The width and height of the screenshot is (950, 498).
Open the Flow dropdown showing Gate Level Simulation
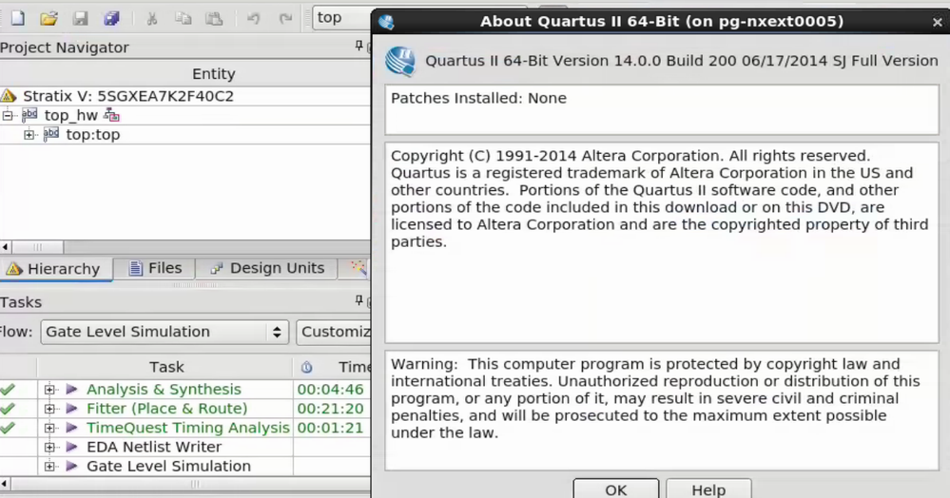165,332
